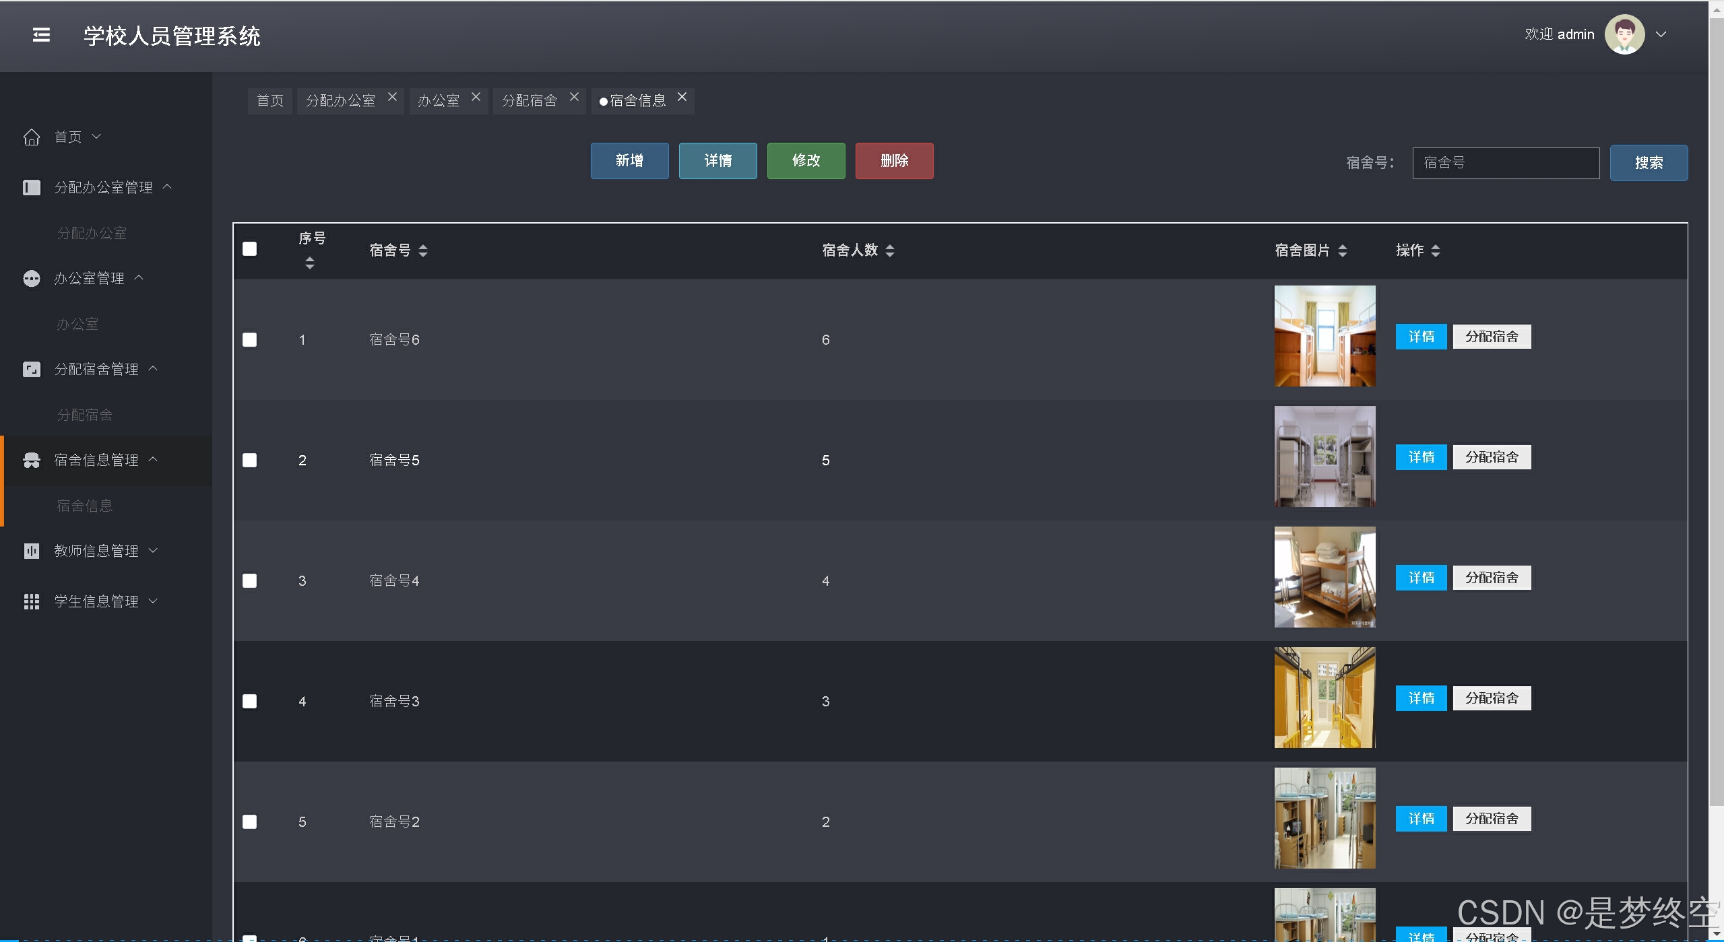
Task: Open the admin user dropdown arrow
Action: 1661,34
